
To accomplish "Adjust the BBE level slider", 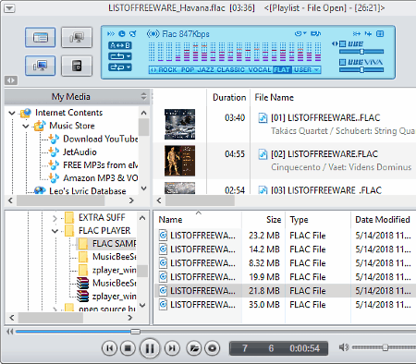I will click(361, 52).
